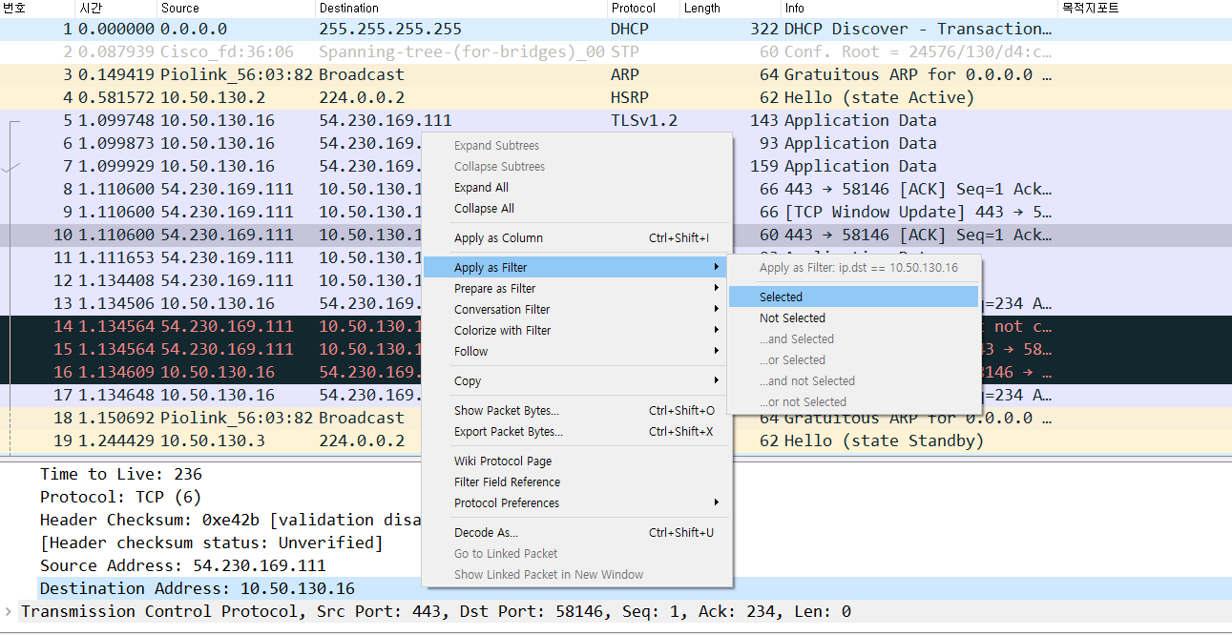Sort by the Source column header
This screenshot has width=1232, height=635.
click(x=236, y=8)
